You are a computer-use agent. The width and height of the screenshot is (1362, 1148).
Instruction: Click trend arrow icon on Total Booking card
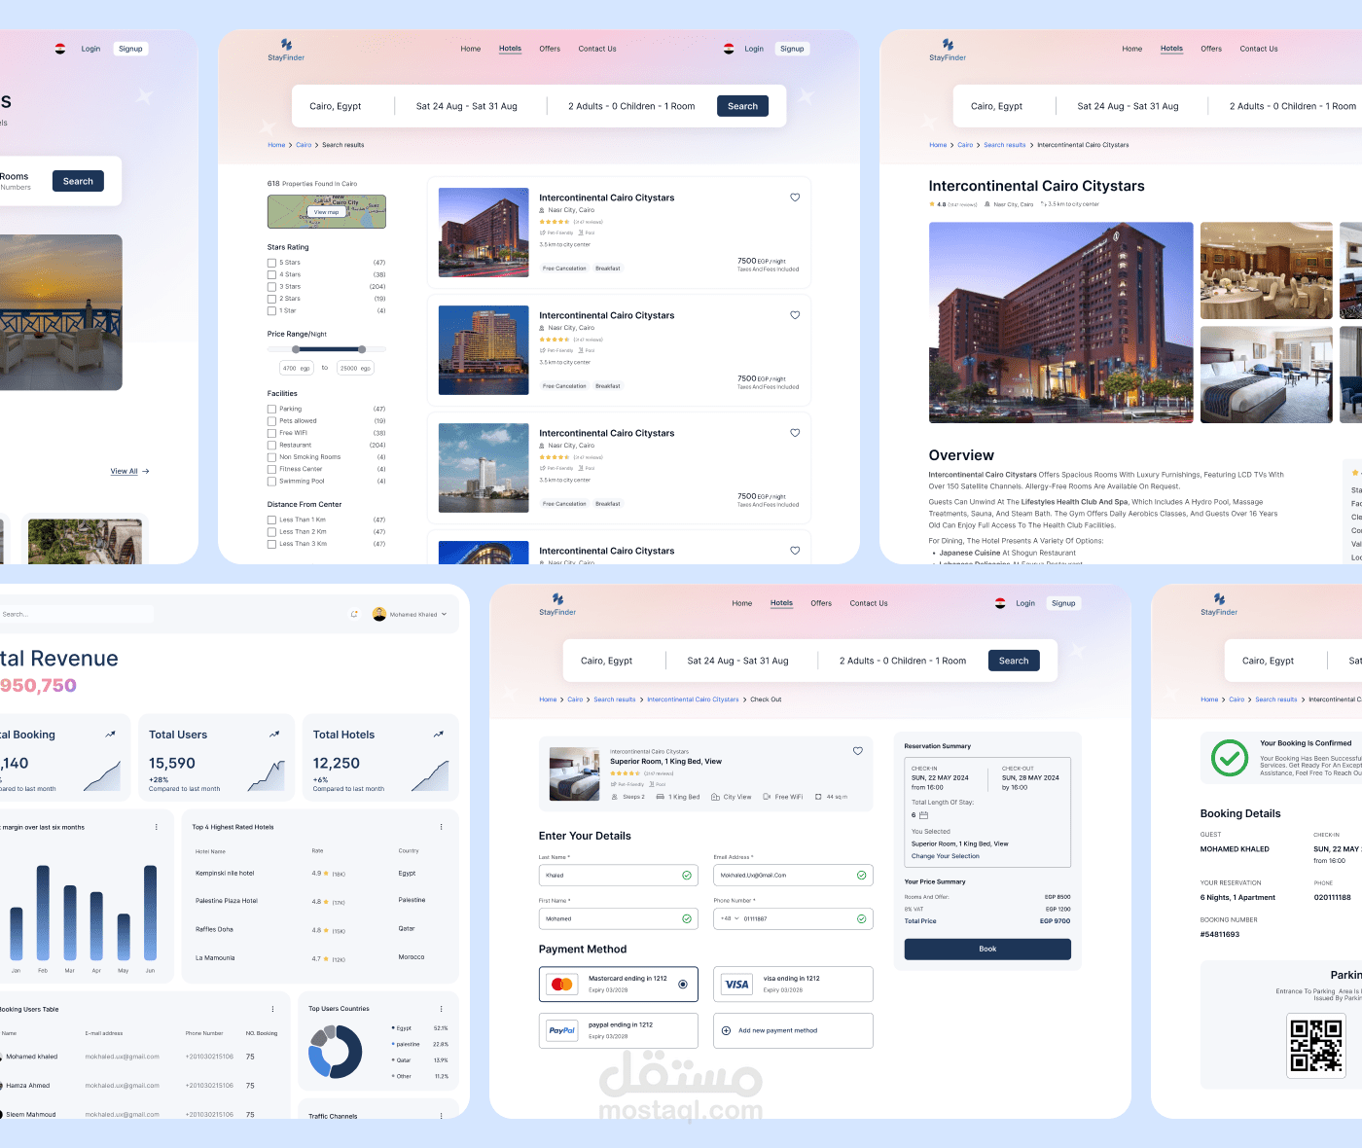[x=110, y=735]
